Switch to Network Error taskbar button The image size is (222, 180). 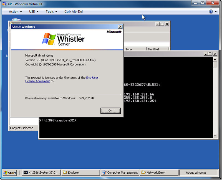[x=159, y=173]
